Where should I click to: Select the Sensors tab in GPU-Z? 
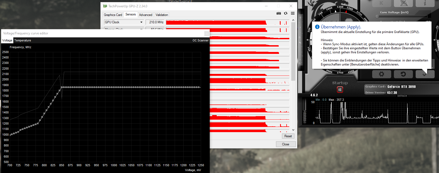tap(131, 14)
